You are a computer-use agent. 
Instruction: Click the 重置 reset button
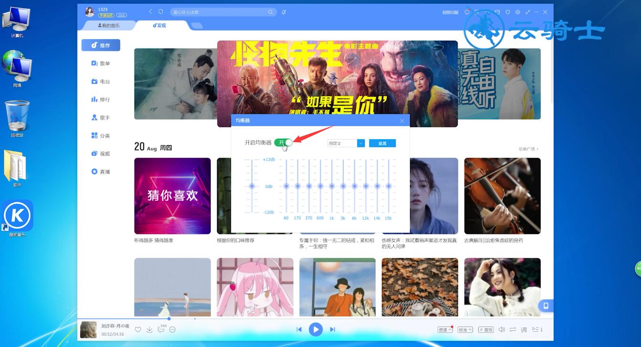click(382, 143)
